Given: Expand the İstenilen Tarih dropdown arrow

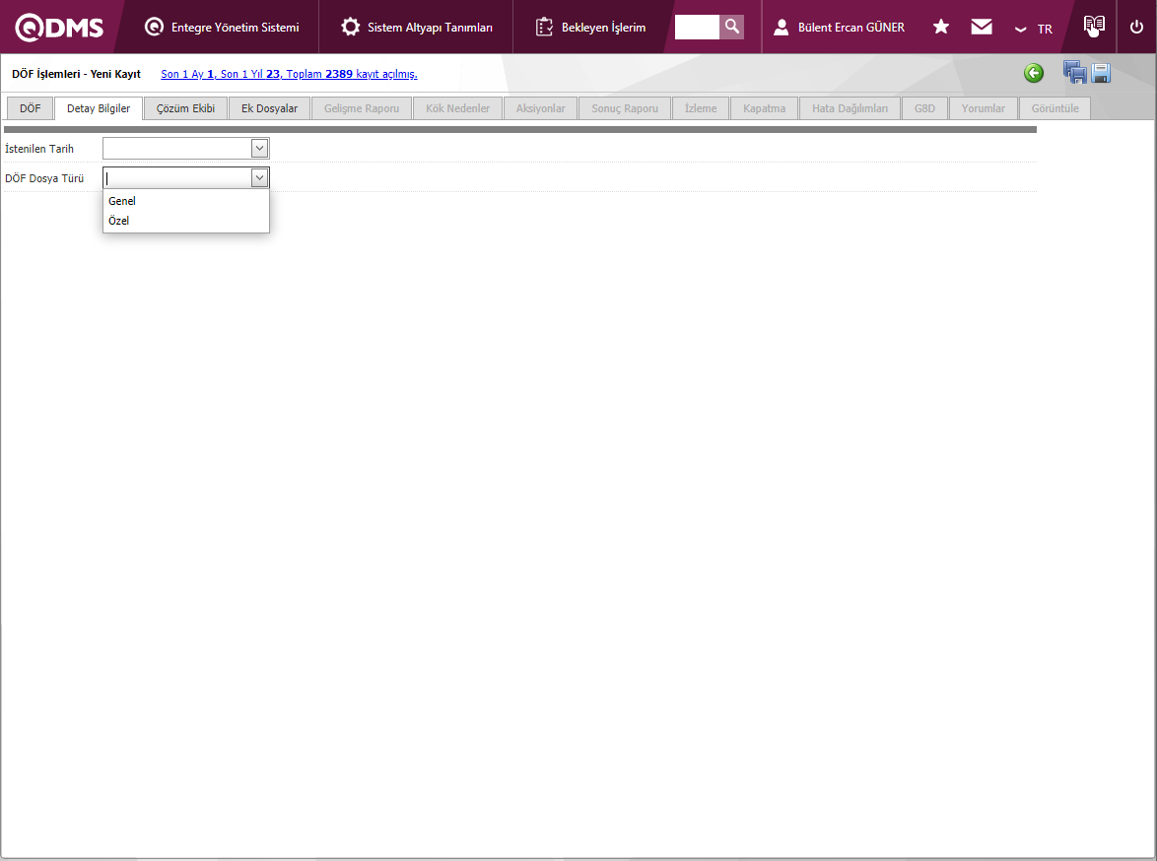Looking at the screenshot, I should tap(260, 149).
